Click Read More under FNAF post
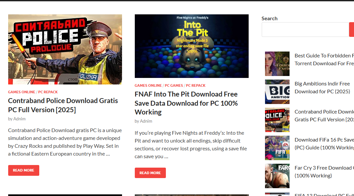354x196 pixels. click(x=150, y=173)
